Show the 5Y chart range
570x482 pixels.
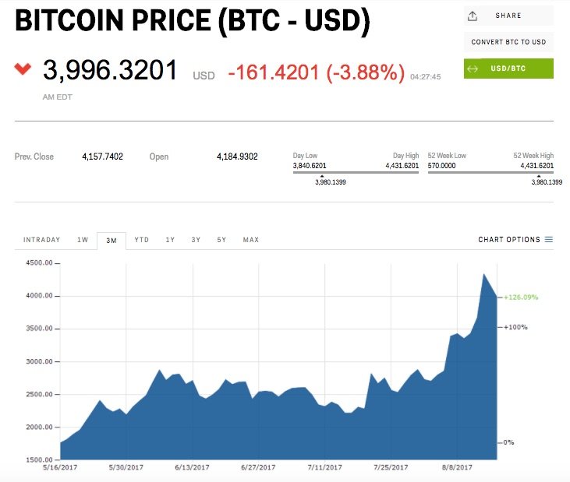click(221, 240)
